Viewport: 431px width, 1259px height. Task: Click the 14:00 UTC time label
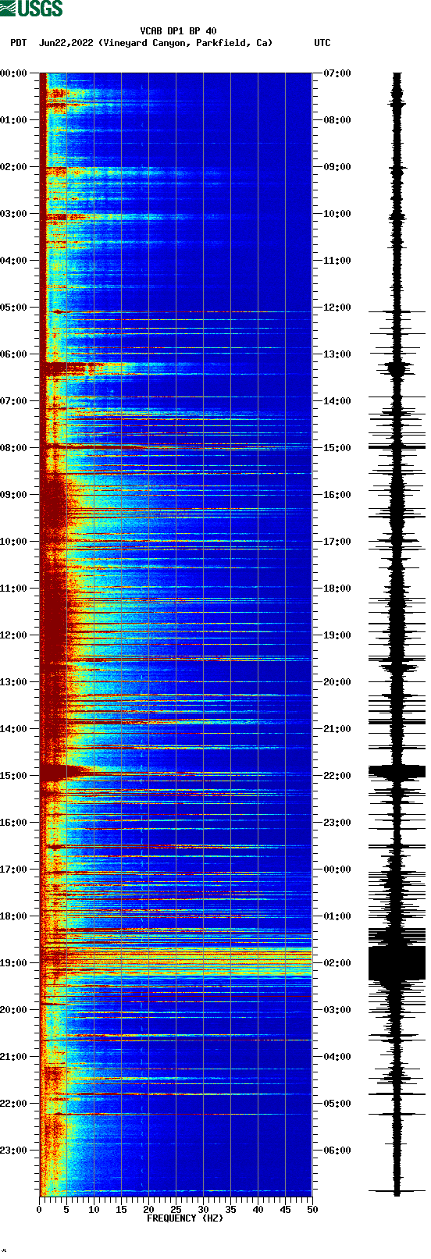click(337, 401)
